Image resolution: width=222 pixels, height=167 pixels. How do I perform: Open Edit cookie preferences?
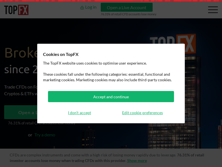pos(142,113)
